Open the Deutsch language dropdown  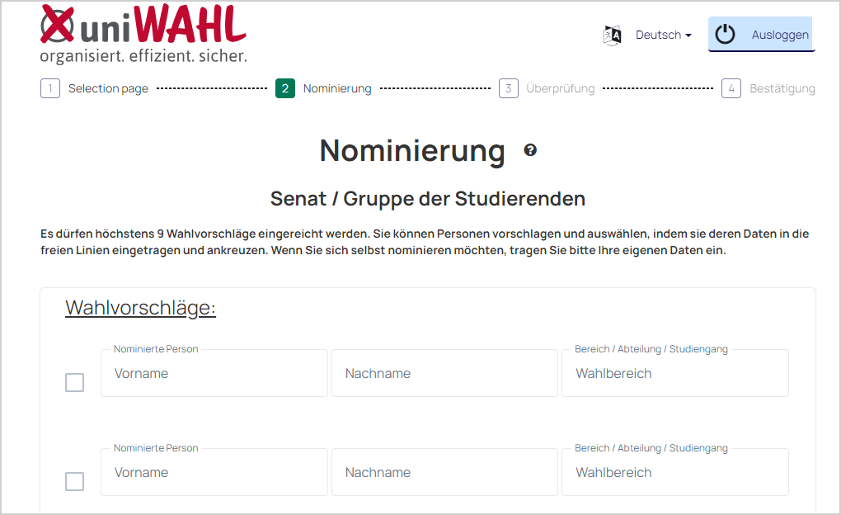(x=664, y=35)
